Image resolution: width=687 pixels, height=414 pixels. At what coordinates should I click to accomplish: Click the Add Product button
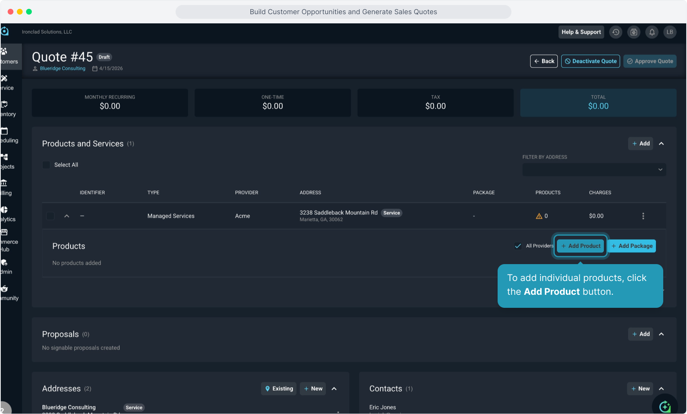580,246
